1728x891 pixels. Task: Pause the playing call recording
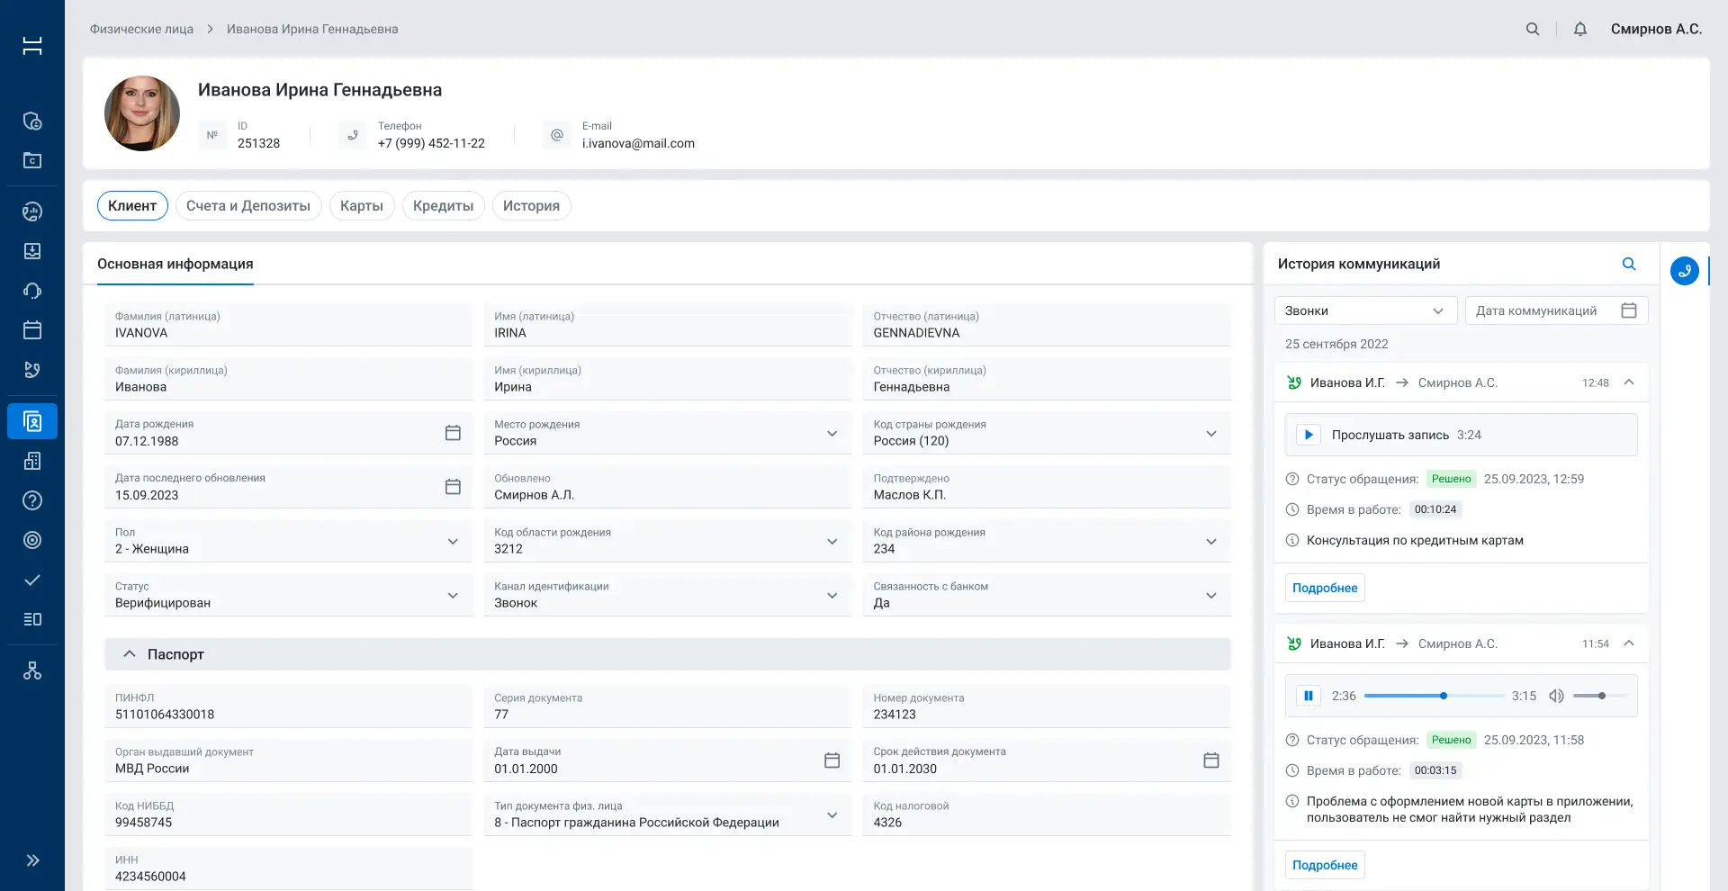coord(1309,696)
